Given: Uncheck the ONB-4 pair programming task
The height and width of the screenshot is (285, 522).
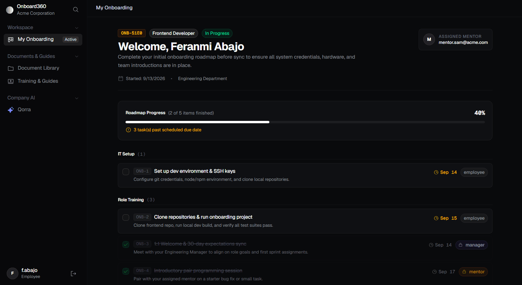Looking at the screenshot, I should click(126, 271).
